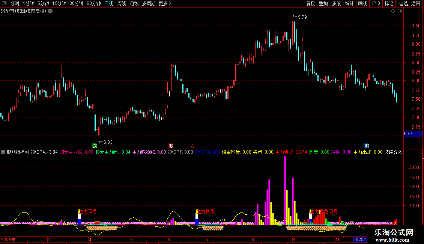Click 返回 to go back

point(416,3)
